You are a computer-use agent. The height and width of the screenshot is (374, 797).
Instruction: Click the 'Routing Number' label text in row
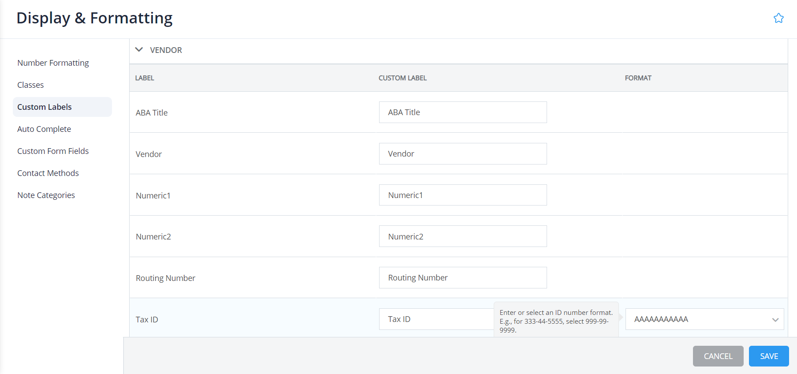[x=165, y=278]
